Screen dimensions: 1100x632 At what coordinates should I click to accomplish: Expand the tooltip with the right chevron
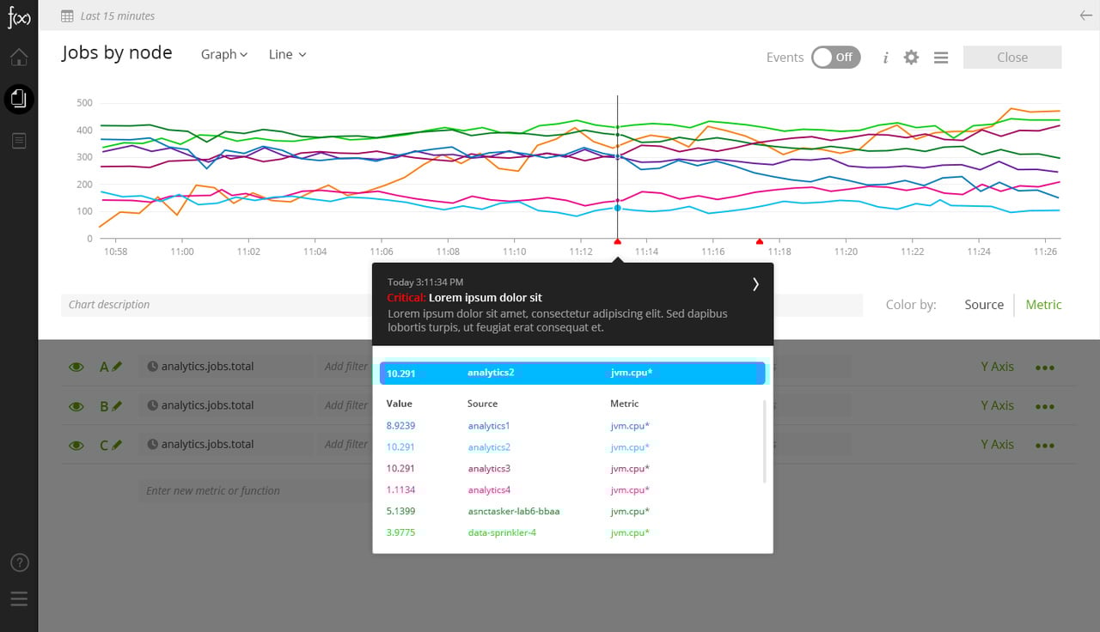click(x=755, y=283)
